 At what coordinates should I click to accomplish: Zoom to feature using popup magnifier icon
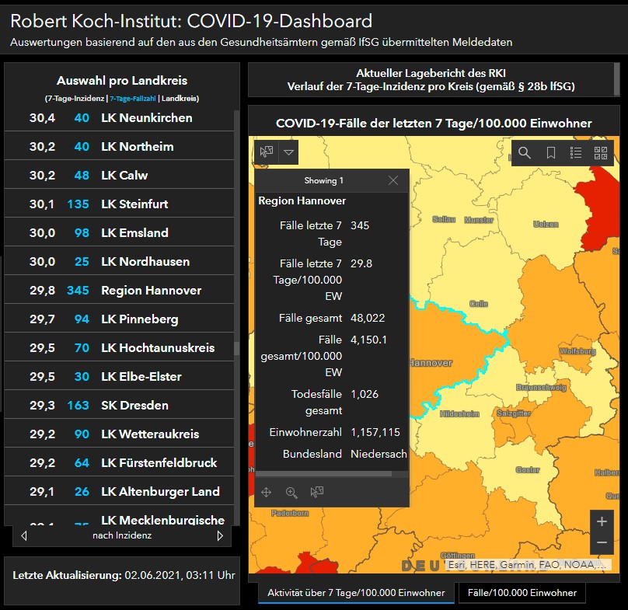(291, 492)
